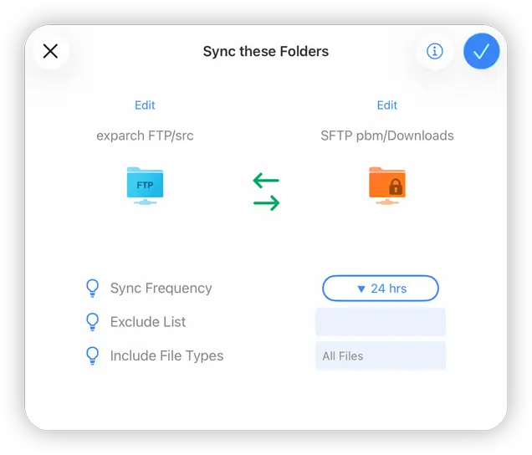This screenshot has height=455, width=532.
Task: Select the Sync these Folders title
Action: tap(266, 52)
